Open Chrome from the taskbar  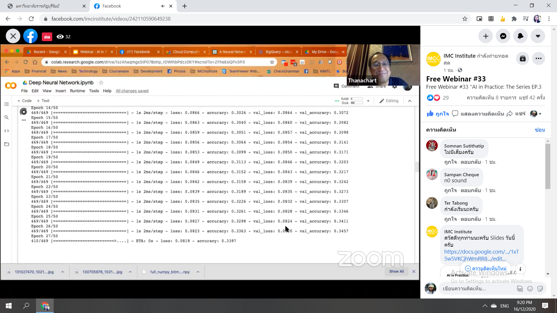45,306
